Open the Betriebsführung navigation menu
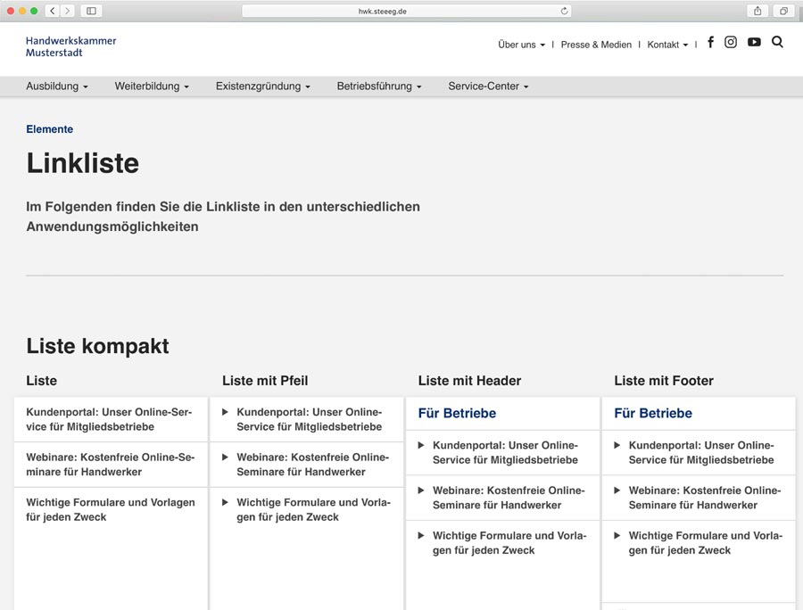Viewport: 803px width, 610px height. [x=378, y=87]
